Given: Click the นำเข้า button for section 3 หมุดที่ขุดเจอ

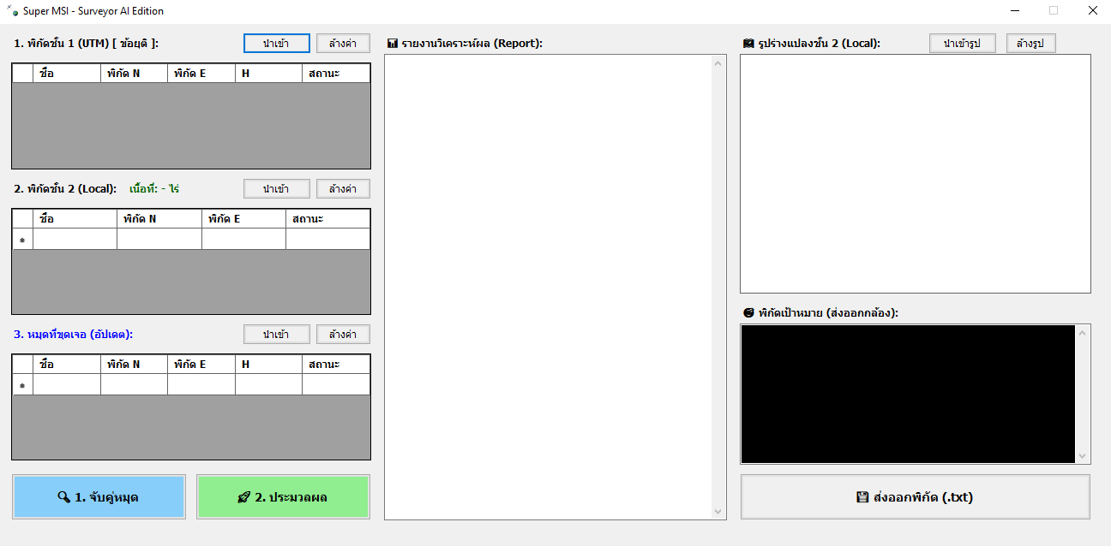Looking at the screenshot, I should point(276,334).
